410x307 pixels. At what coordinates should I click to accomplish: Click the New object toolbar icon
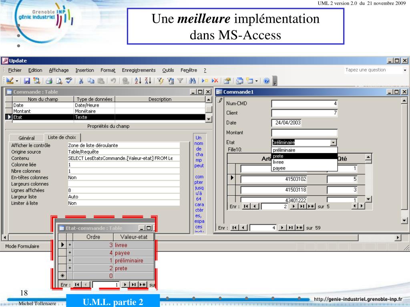[250, 81]
